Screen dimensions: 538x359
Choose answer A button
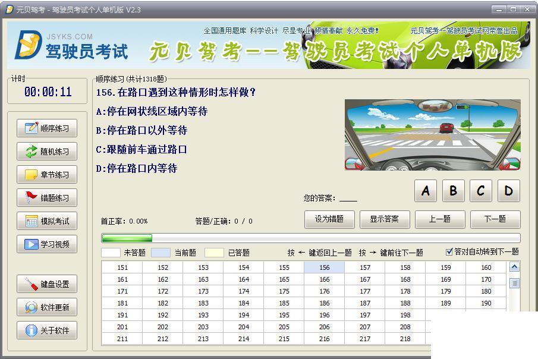[426, 190]
